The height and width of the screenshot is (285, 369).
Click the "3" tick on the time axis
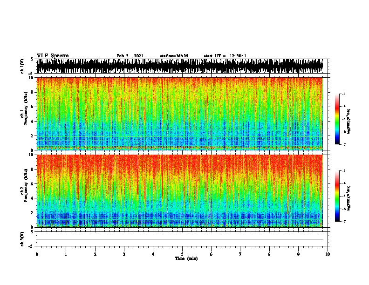click(124, 254)
